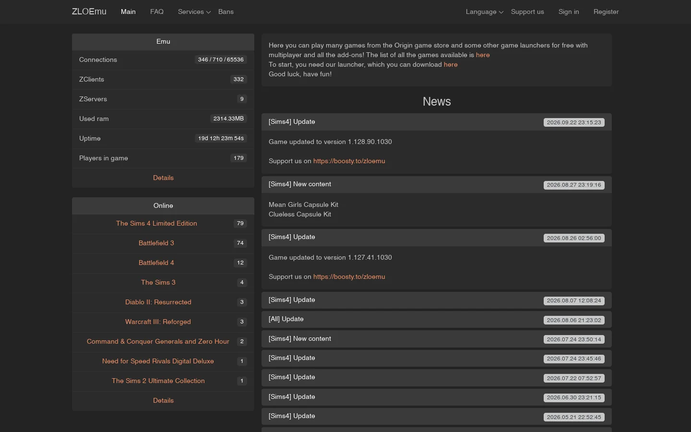691x432 pixels.
Task: Open Details in the Online panel
Action: coord(163,400)
